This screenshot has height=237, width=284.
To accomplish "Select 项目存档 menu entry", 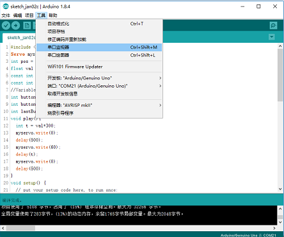I will click(x=99, y=31).
